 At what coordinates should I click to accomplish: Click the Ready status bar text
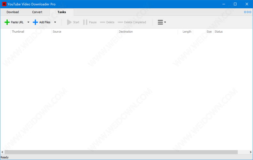click(x=4, y=157)
